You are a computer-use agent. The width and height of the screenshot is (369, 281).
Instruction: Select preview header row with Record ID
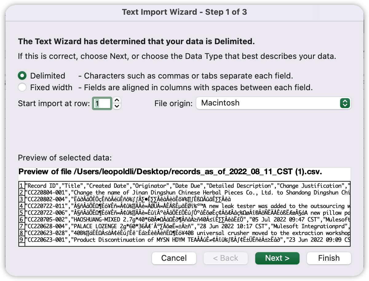[x=184, y=186]
